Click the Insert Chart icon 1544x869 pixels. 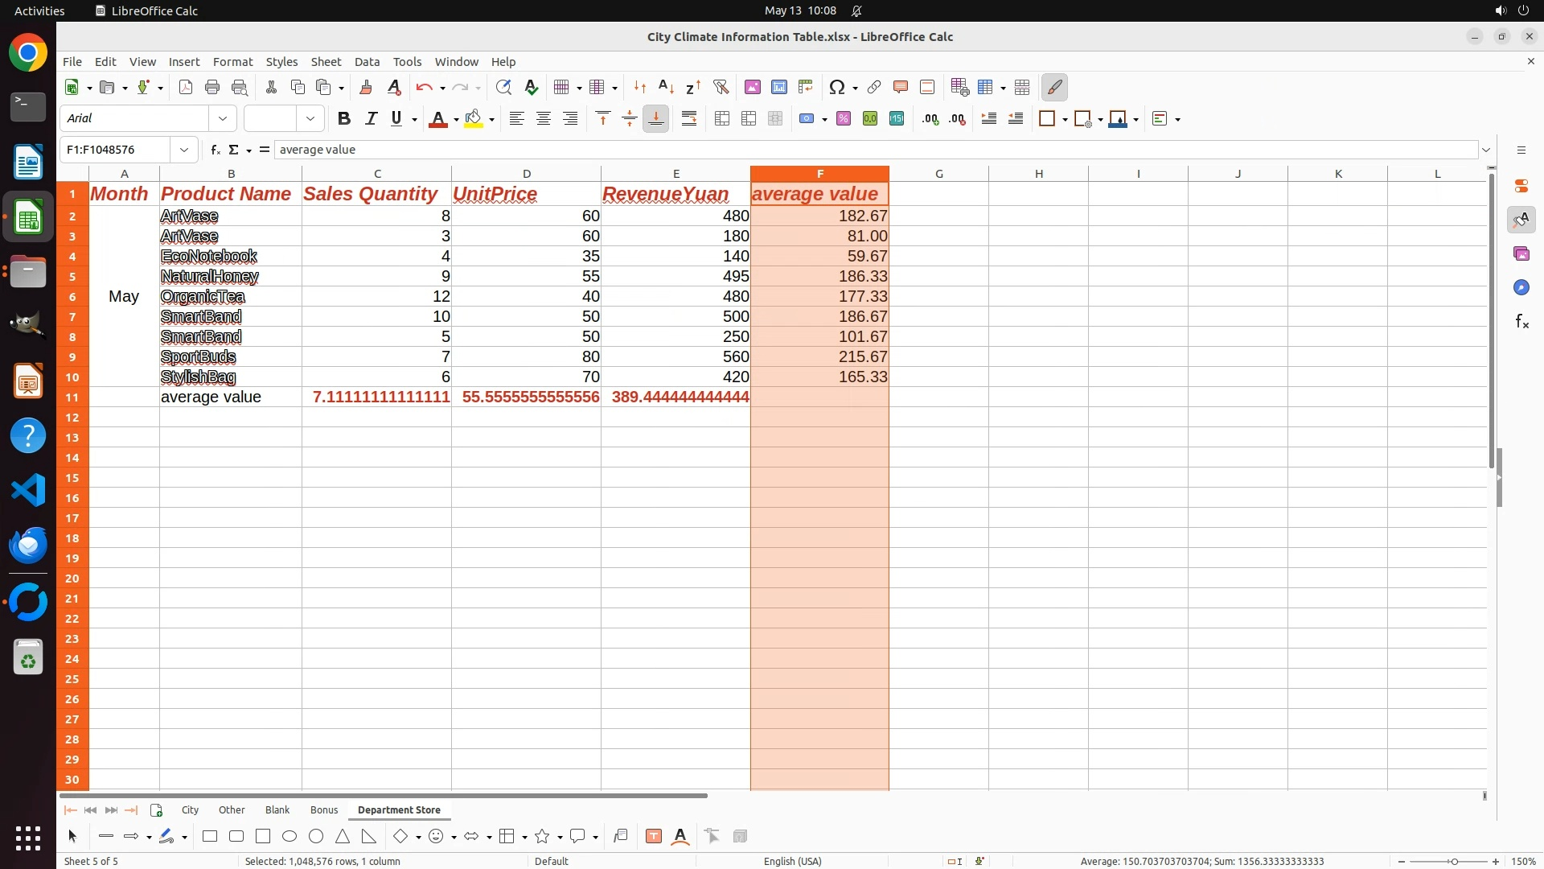(778, 87)
